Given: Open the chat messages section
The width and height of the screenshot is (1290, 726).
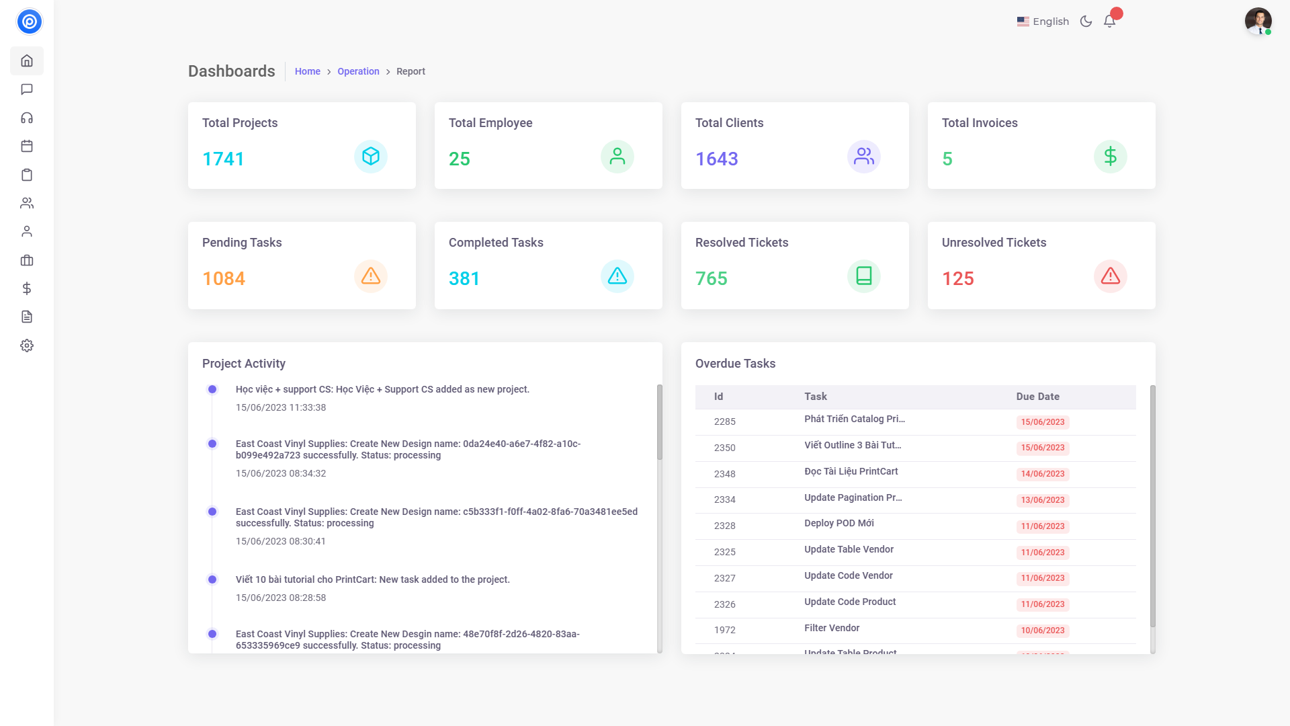Looking at the screenshot, I should coord(27,89).
